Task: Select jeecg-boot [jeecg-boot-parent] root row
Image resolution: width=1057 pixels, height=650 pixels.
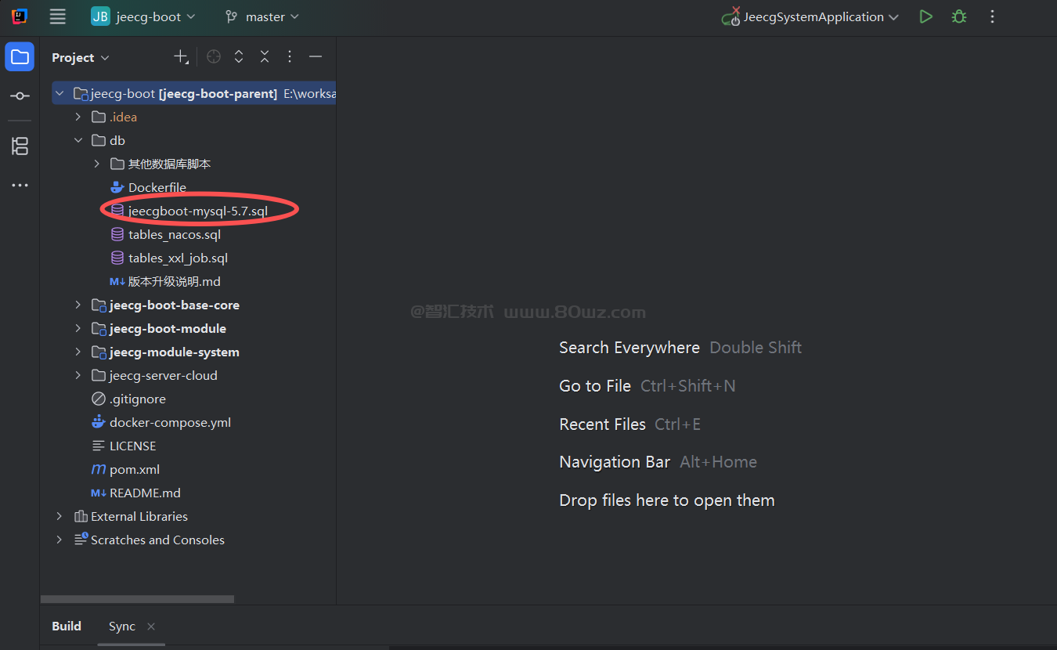Action: click(194, 93)
